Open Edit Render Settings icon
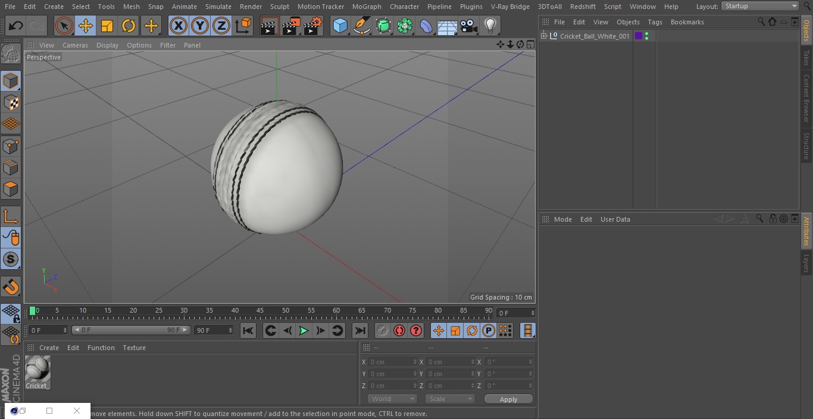The height and width of the screenshot is (419, 813). (x=313, y=26)
